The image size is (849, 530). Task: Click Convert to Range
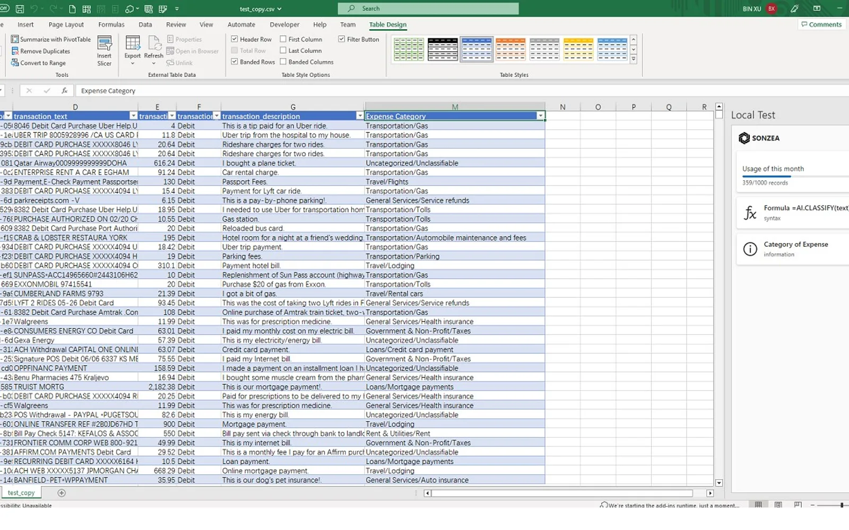(38, 63)
